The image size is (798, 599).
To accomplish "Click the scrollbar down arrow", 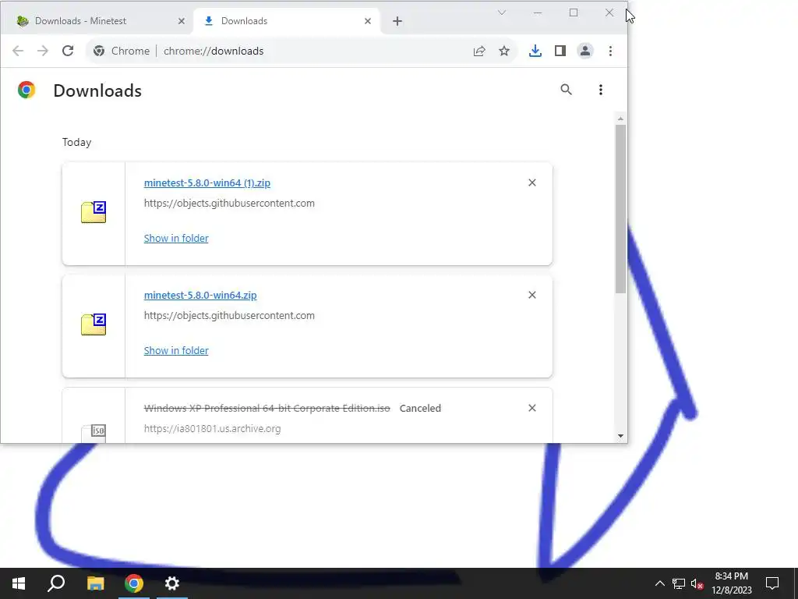I will [x=620, y=436].
